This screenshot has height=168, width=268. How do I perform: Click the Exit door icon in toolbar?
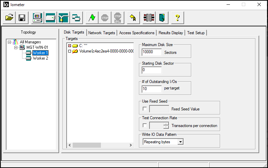click(162, 18)
